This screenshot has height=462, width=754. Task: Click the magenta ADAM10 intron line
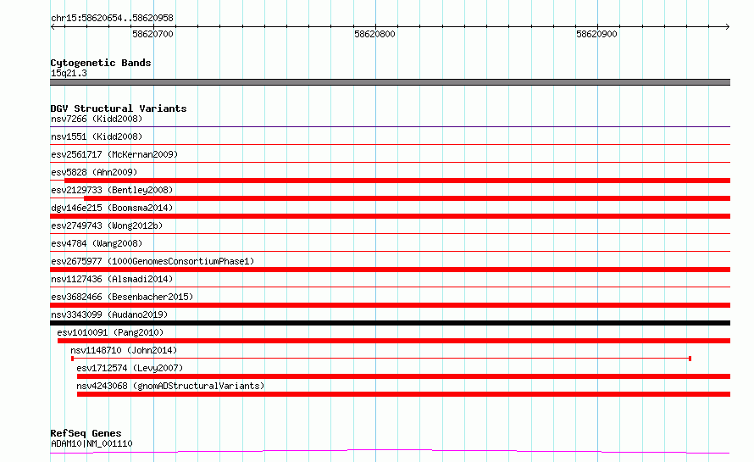[x=390, y=451]
